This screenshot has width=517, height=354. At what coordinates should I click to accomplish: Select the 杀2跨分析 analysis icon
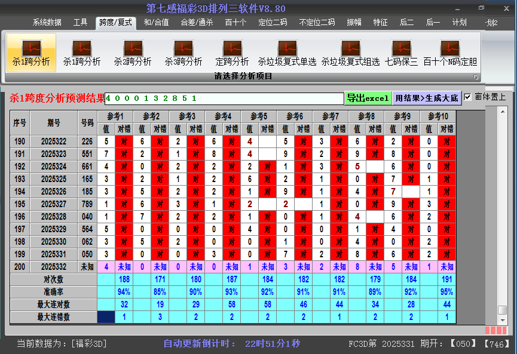[133, 54]
